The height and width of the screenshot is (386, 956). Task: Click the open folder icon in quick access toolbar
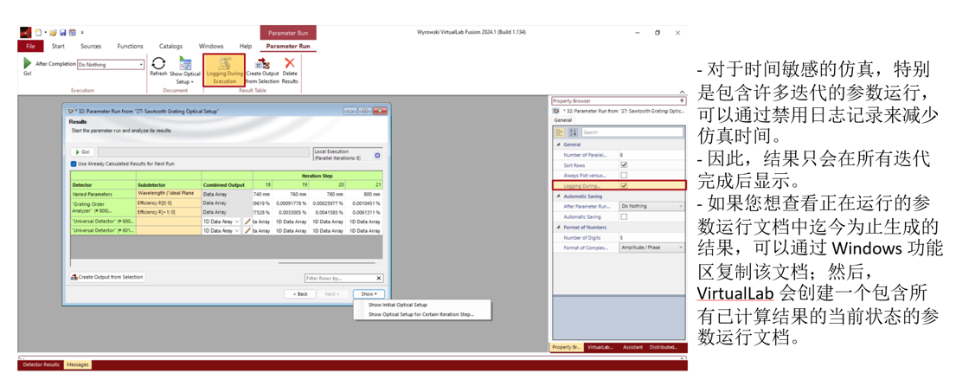pyautogui.click(x=53, y=32)
